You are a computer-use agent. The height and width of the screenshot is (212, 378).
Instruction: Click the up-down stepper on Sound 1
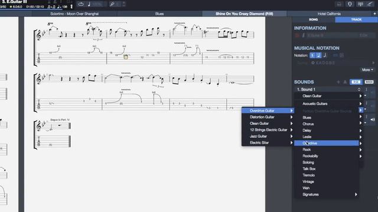(359, 90)
